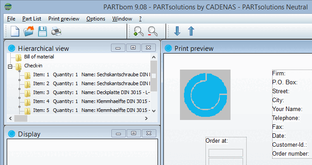Open the File menu
This screenshot has height=165, width=312.
click(x=11, y=19)
